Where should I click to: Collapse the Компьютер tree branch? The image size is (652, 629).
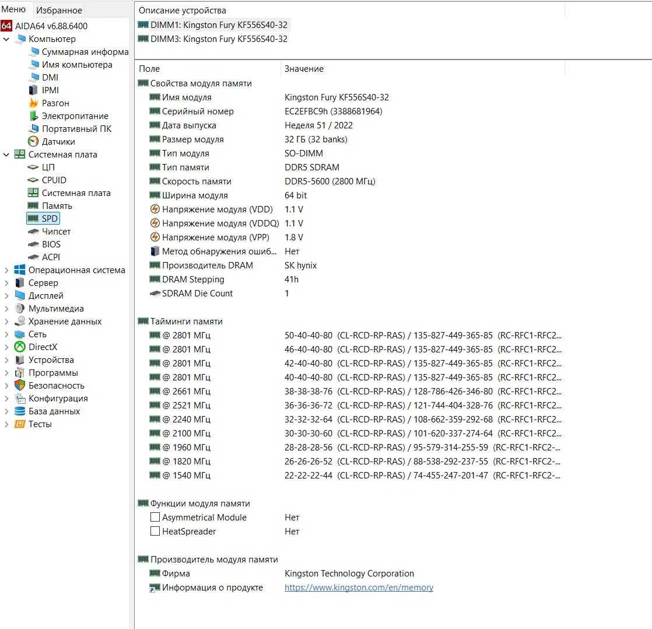[6, 39]
